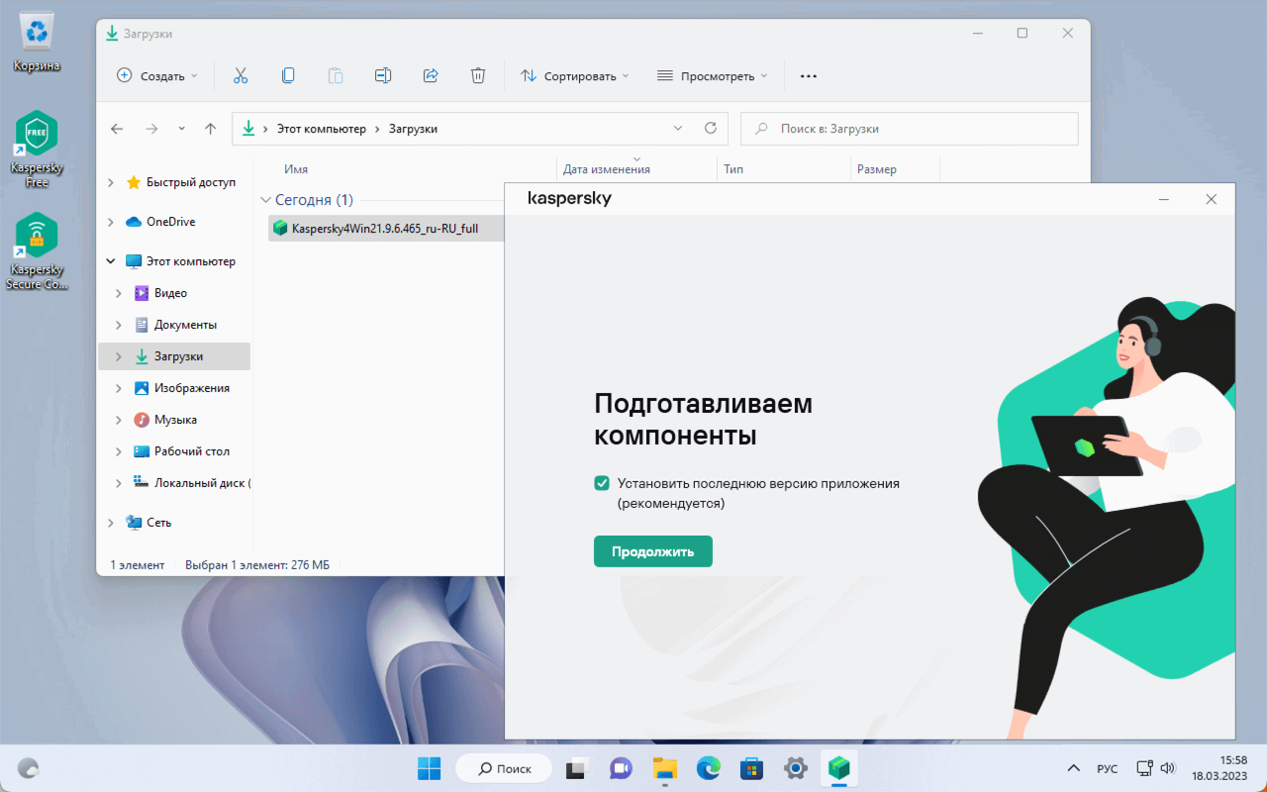This screenshot has height=792, width=1267.
Task: Click the Explorer search box
Action: pos(910,129)
